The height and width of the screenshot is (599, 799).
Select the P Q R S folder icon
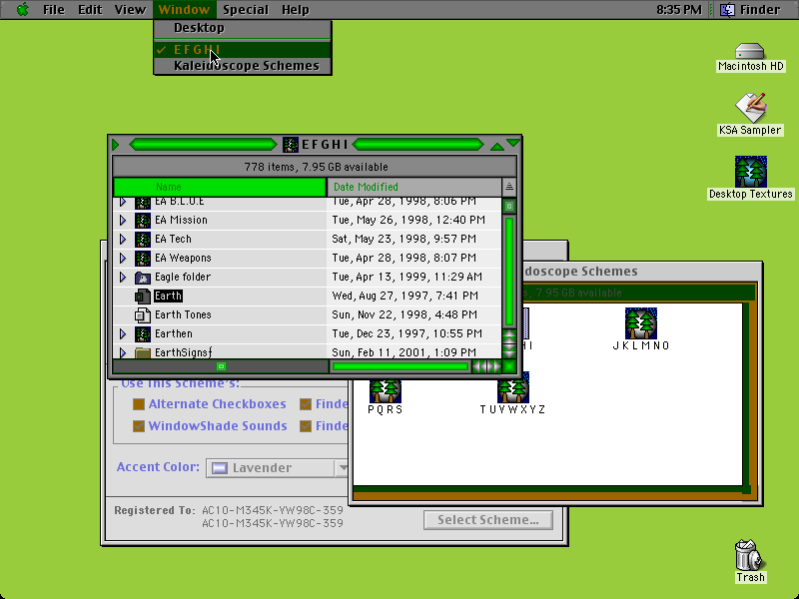(x=386, y=391)
